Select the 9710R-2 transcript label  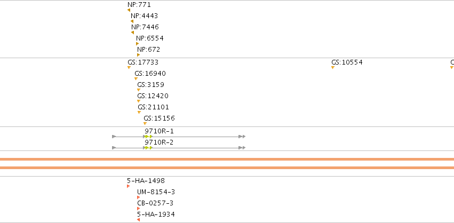160,142
